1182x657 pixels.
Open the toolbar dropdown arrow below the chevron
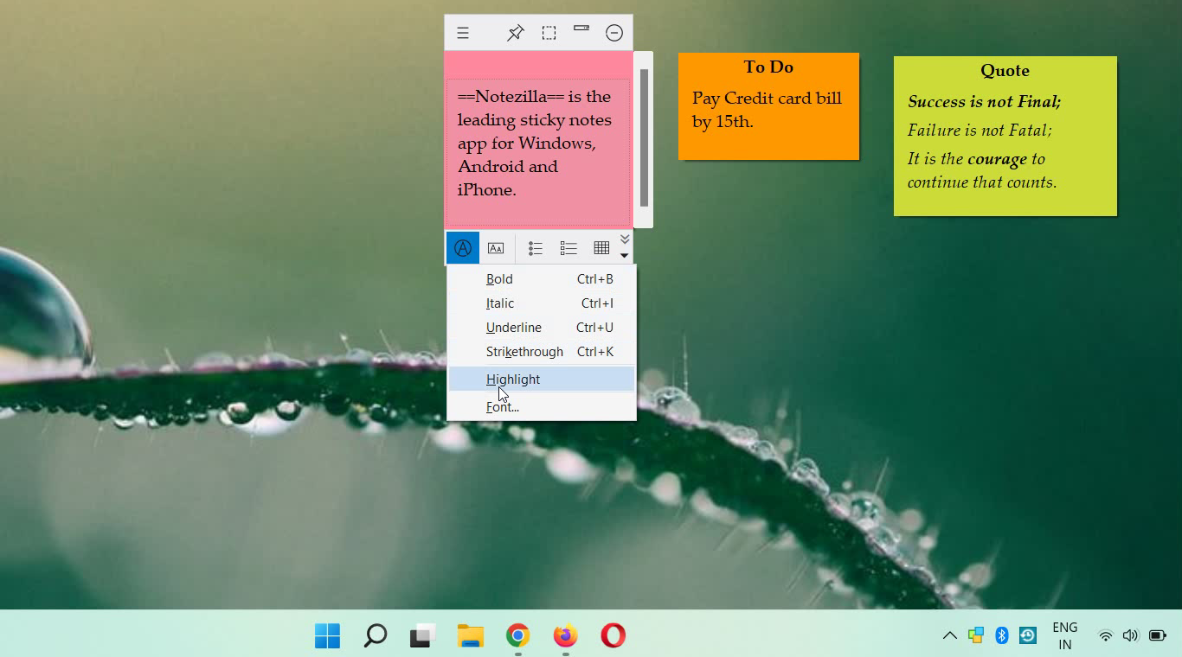625,255
